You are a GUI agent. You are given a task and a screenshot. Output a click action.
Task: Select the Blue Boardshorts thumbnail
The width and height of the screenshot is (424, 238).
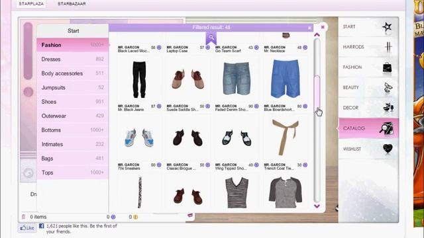pos(286,79)
